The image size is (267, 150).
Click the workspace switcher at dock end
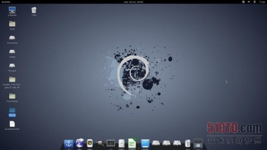198,143
